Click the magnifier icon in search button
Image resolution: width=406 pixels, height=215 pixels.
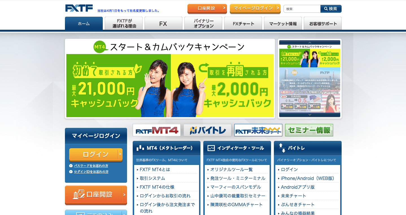pos(326,9)
